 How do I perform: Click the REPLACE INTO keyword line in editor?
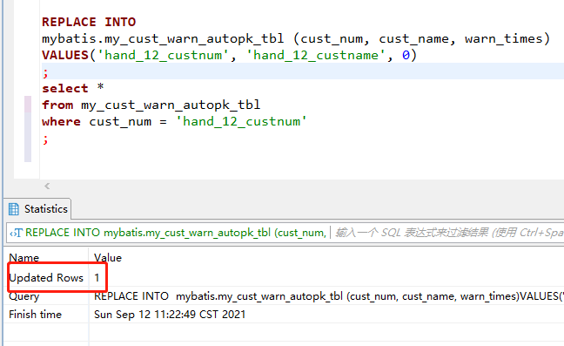coord(89,22)
